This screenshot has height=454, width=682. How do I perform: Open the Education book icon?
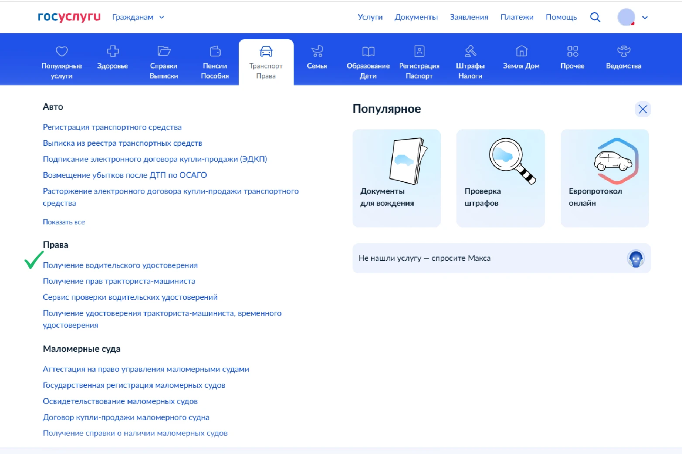[368, 51]
